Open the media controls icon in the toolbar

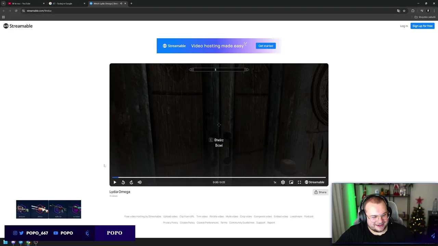[422, 11]
